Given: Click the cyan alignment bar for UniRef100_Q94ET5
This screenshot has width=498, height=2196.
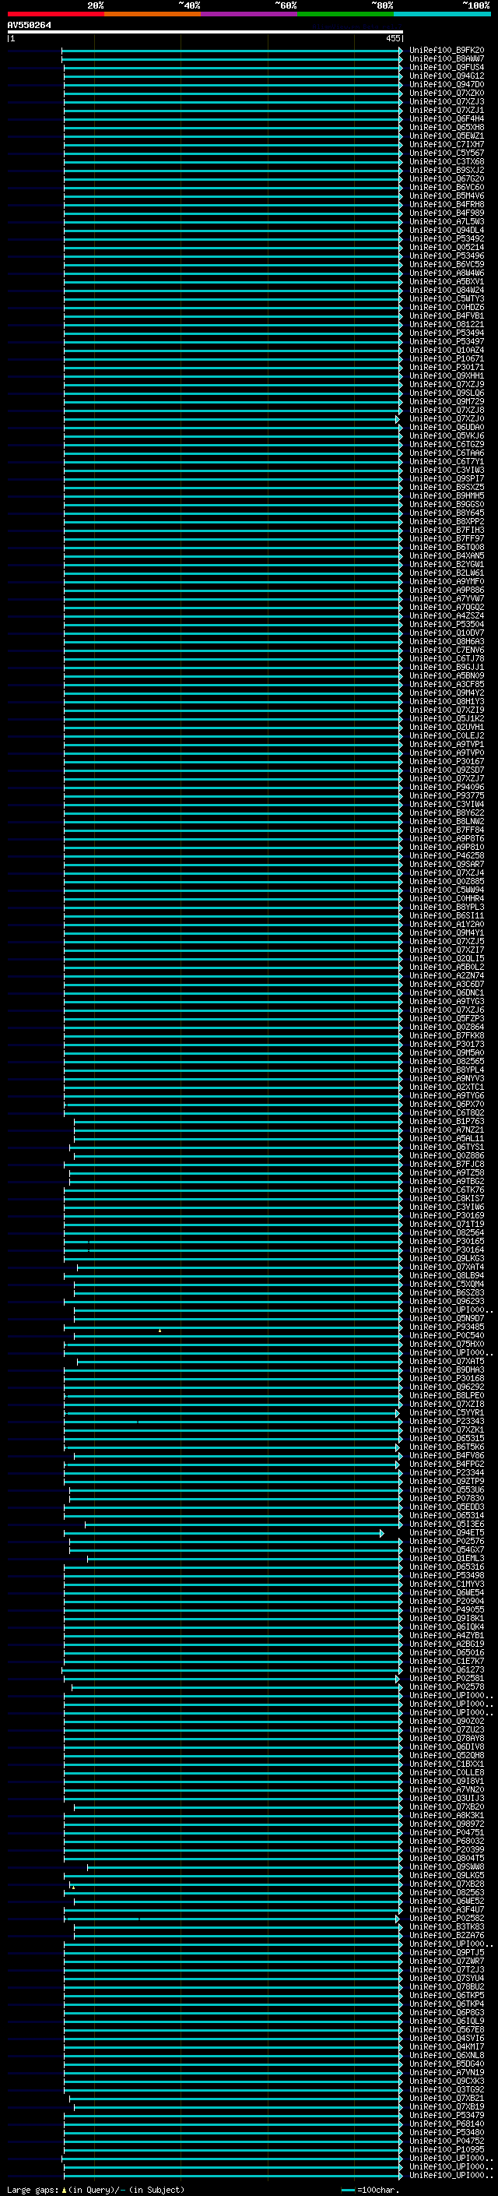Looking at the screenshot, I should 224,1534.
